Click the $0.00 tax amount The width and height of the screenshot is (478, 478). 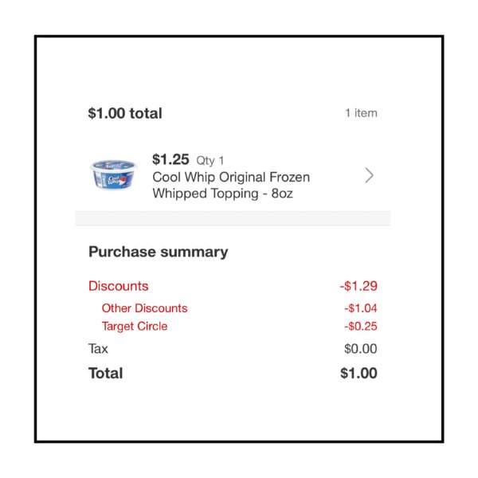(x=361, y=349)
